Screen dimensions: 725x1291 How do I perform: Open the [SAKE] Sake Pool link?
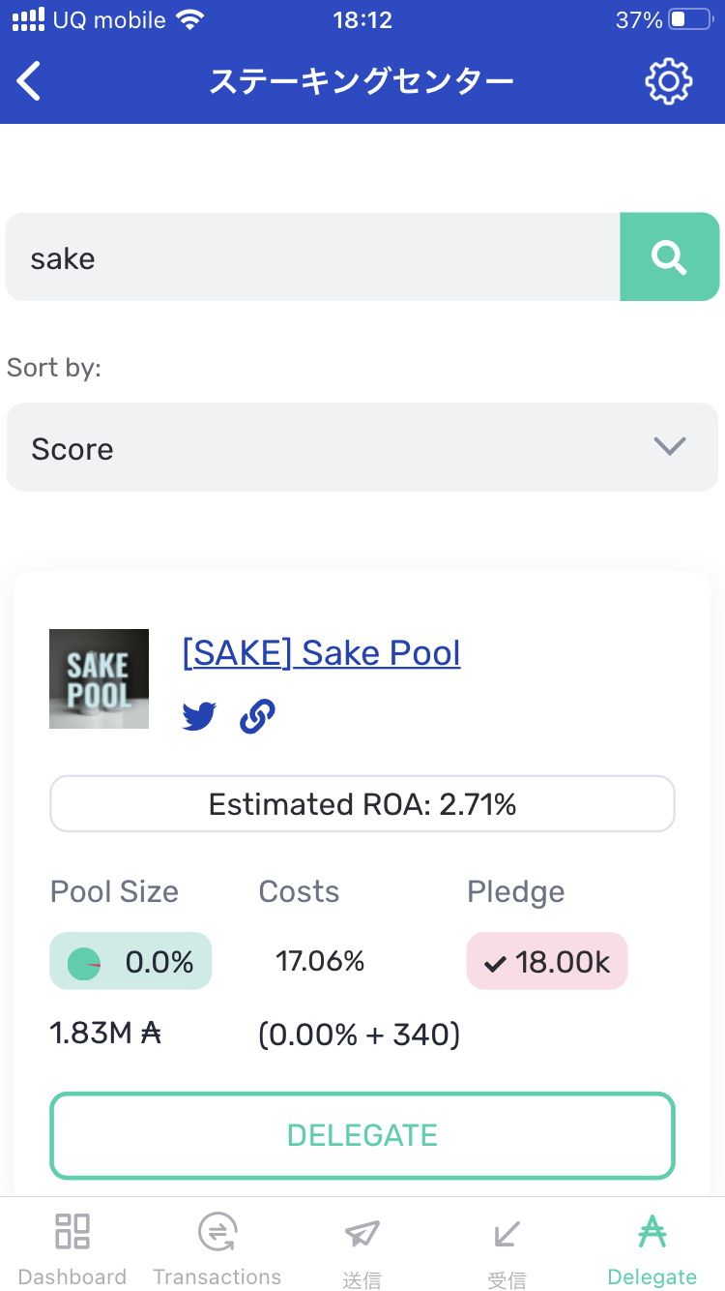pos(321,653)
